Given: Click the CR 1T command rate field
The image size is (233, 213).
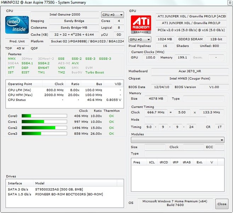Looking at the screenshot, I should pos(220,127).
